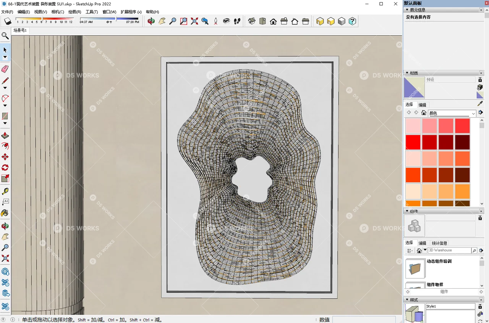
Task: Open the 窗口(W) menu
Action: pos(109,12)
